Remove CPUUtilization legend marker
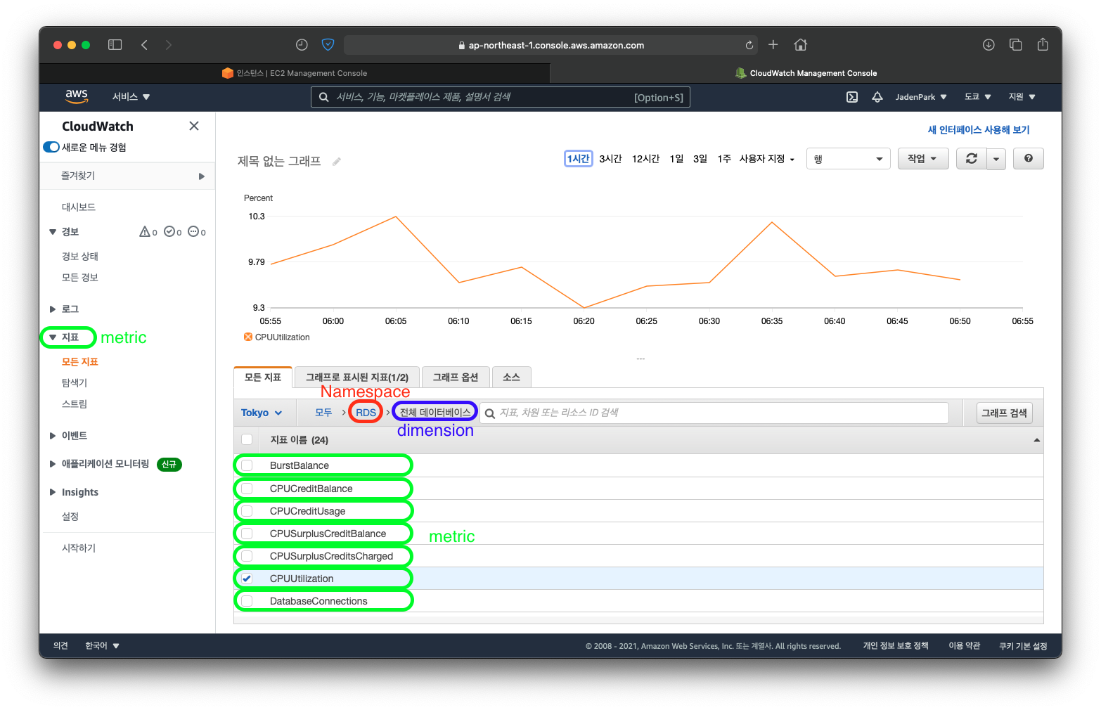Image resolution: width=1101 pixels, height=710 pixels. tap(248, 337)
